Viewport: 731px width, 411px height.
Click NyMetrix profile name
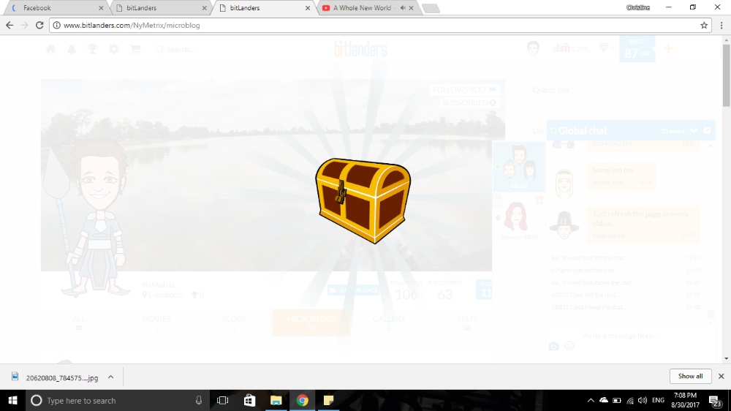pyautogui.click(x=159, y=284)
